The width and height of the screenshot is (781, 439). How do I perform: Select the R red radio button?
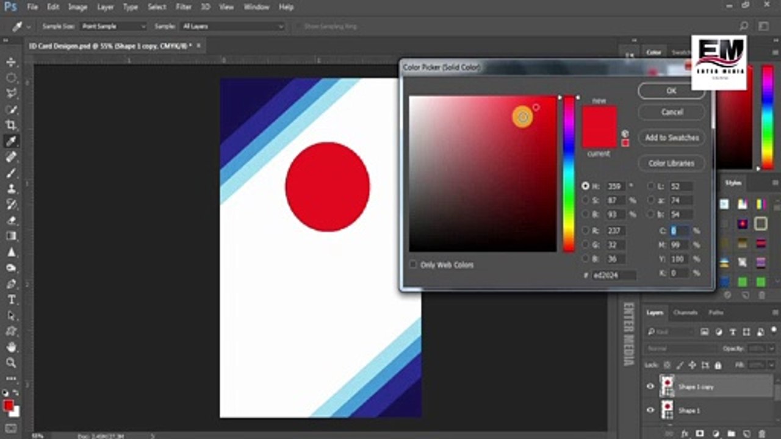(586, 230)
